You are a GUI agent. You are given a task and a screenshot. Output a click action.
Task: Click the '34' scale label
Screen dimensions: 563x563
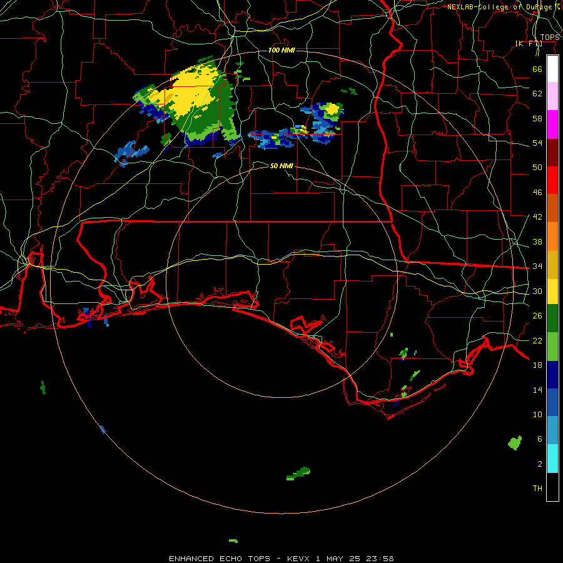537,266
